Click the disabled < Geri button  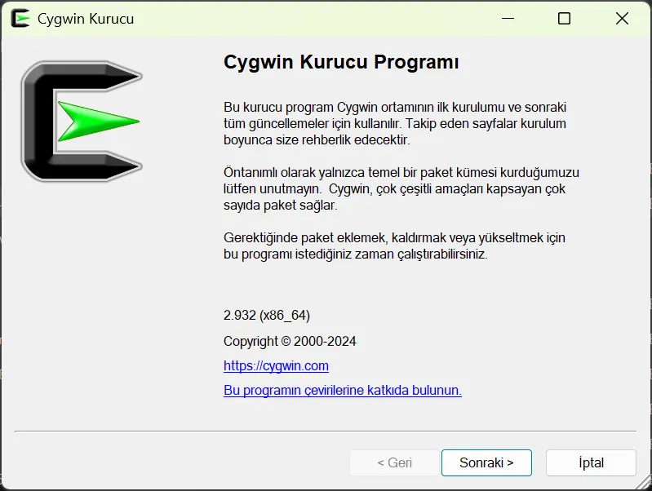pyautogui.click(x=394, y=462)
